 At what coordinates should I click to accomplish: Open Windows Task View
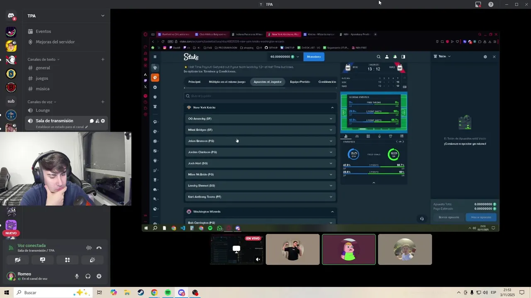pos(100,293)
